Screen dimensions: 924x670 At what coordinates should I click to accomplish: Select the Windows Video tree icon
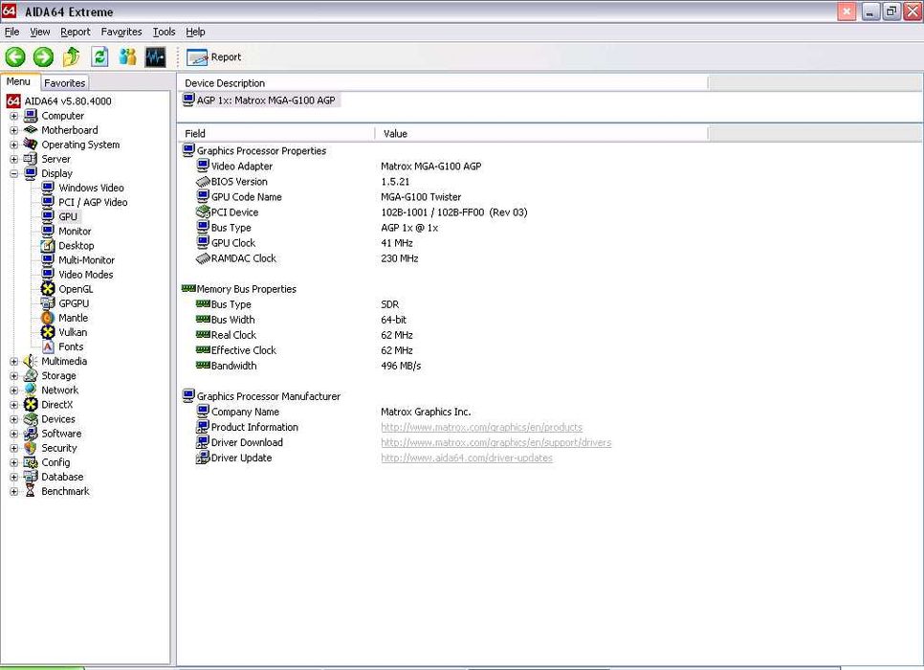coord(48,188)
